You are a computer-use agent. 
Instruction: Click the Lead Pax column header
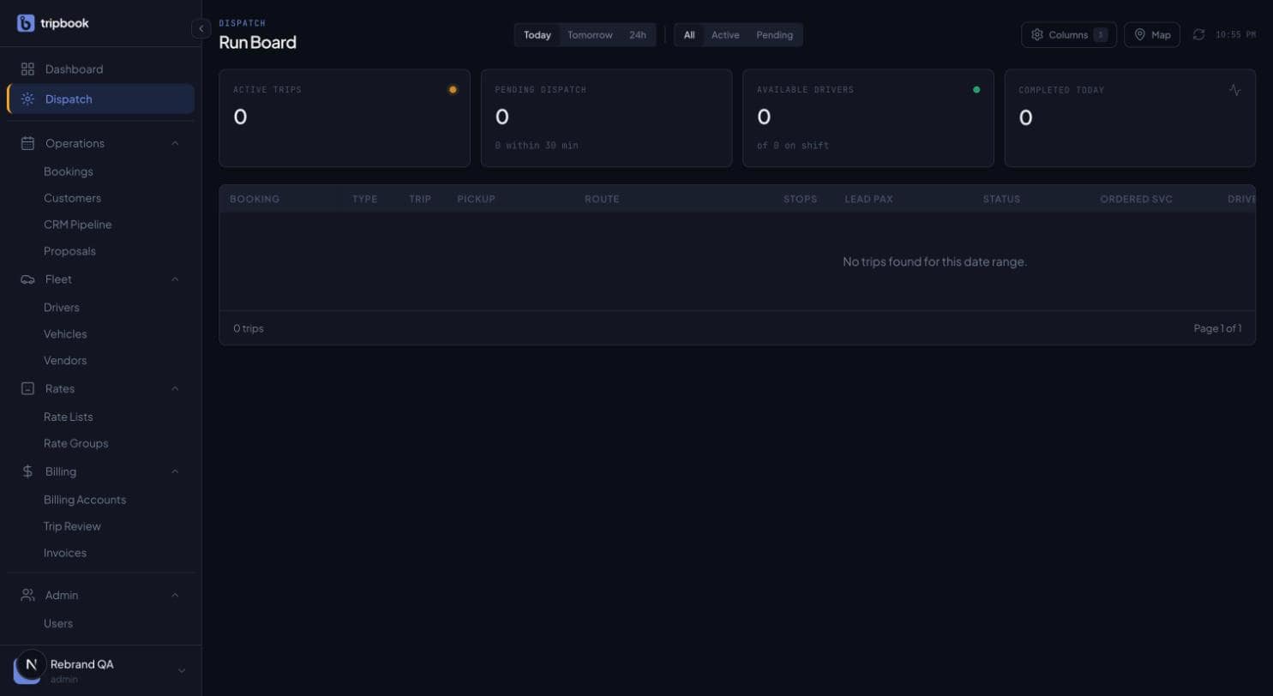[x=868, y=199]
